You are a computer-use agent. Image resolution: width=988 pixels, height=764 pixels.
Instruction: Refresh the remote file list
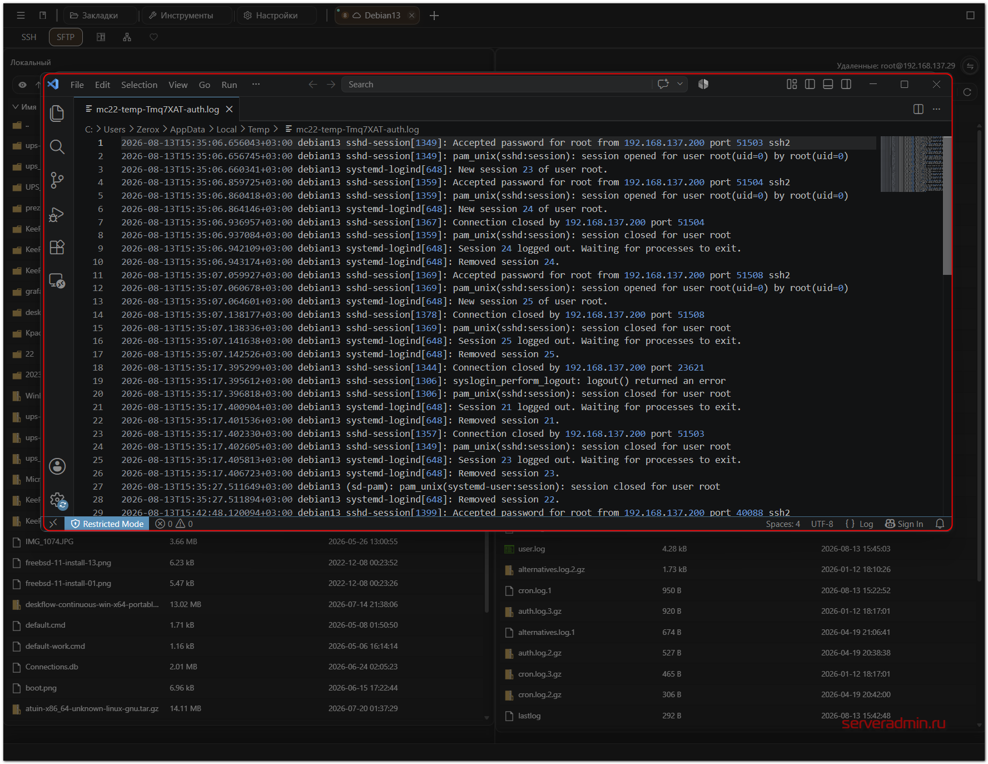(967, 92)
